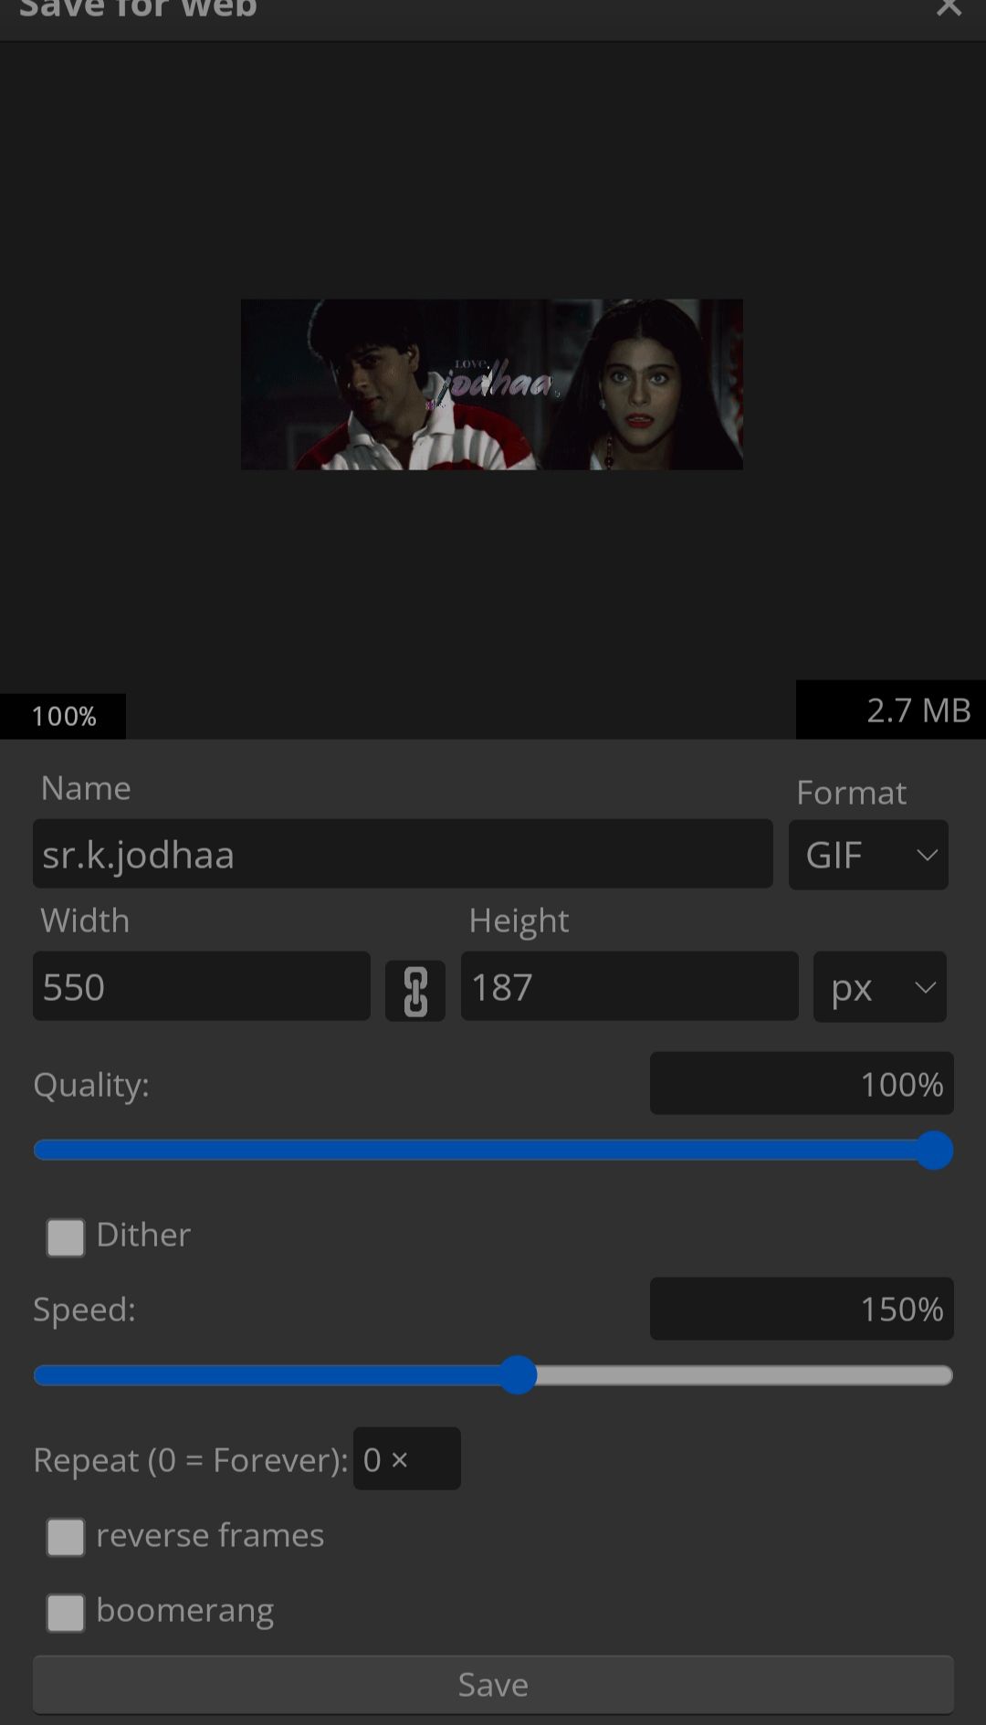Click the unfilled part of Speed track

744,1375
